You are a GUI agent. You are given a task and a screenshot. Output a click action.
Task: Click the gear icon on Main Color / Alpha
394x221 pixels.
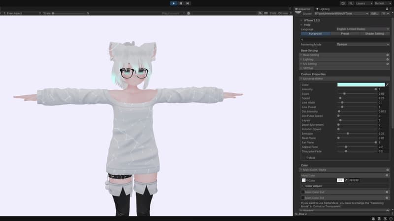pyautogui.click(x=387, y=170)
